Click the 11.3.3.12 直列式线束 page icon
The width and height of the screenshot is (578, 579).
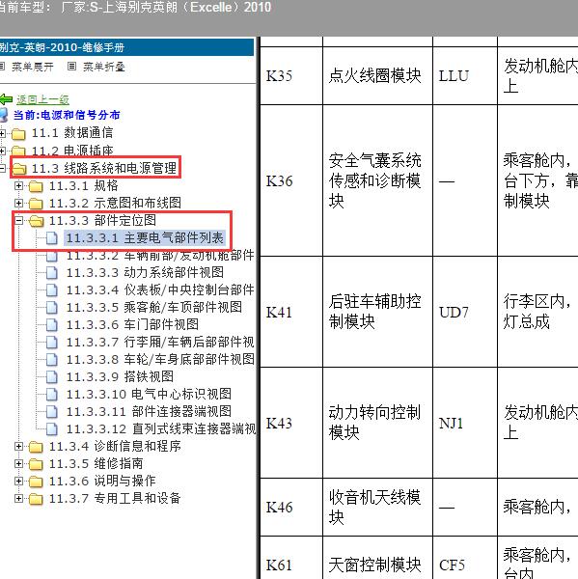coord(52,428)
